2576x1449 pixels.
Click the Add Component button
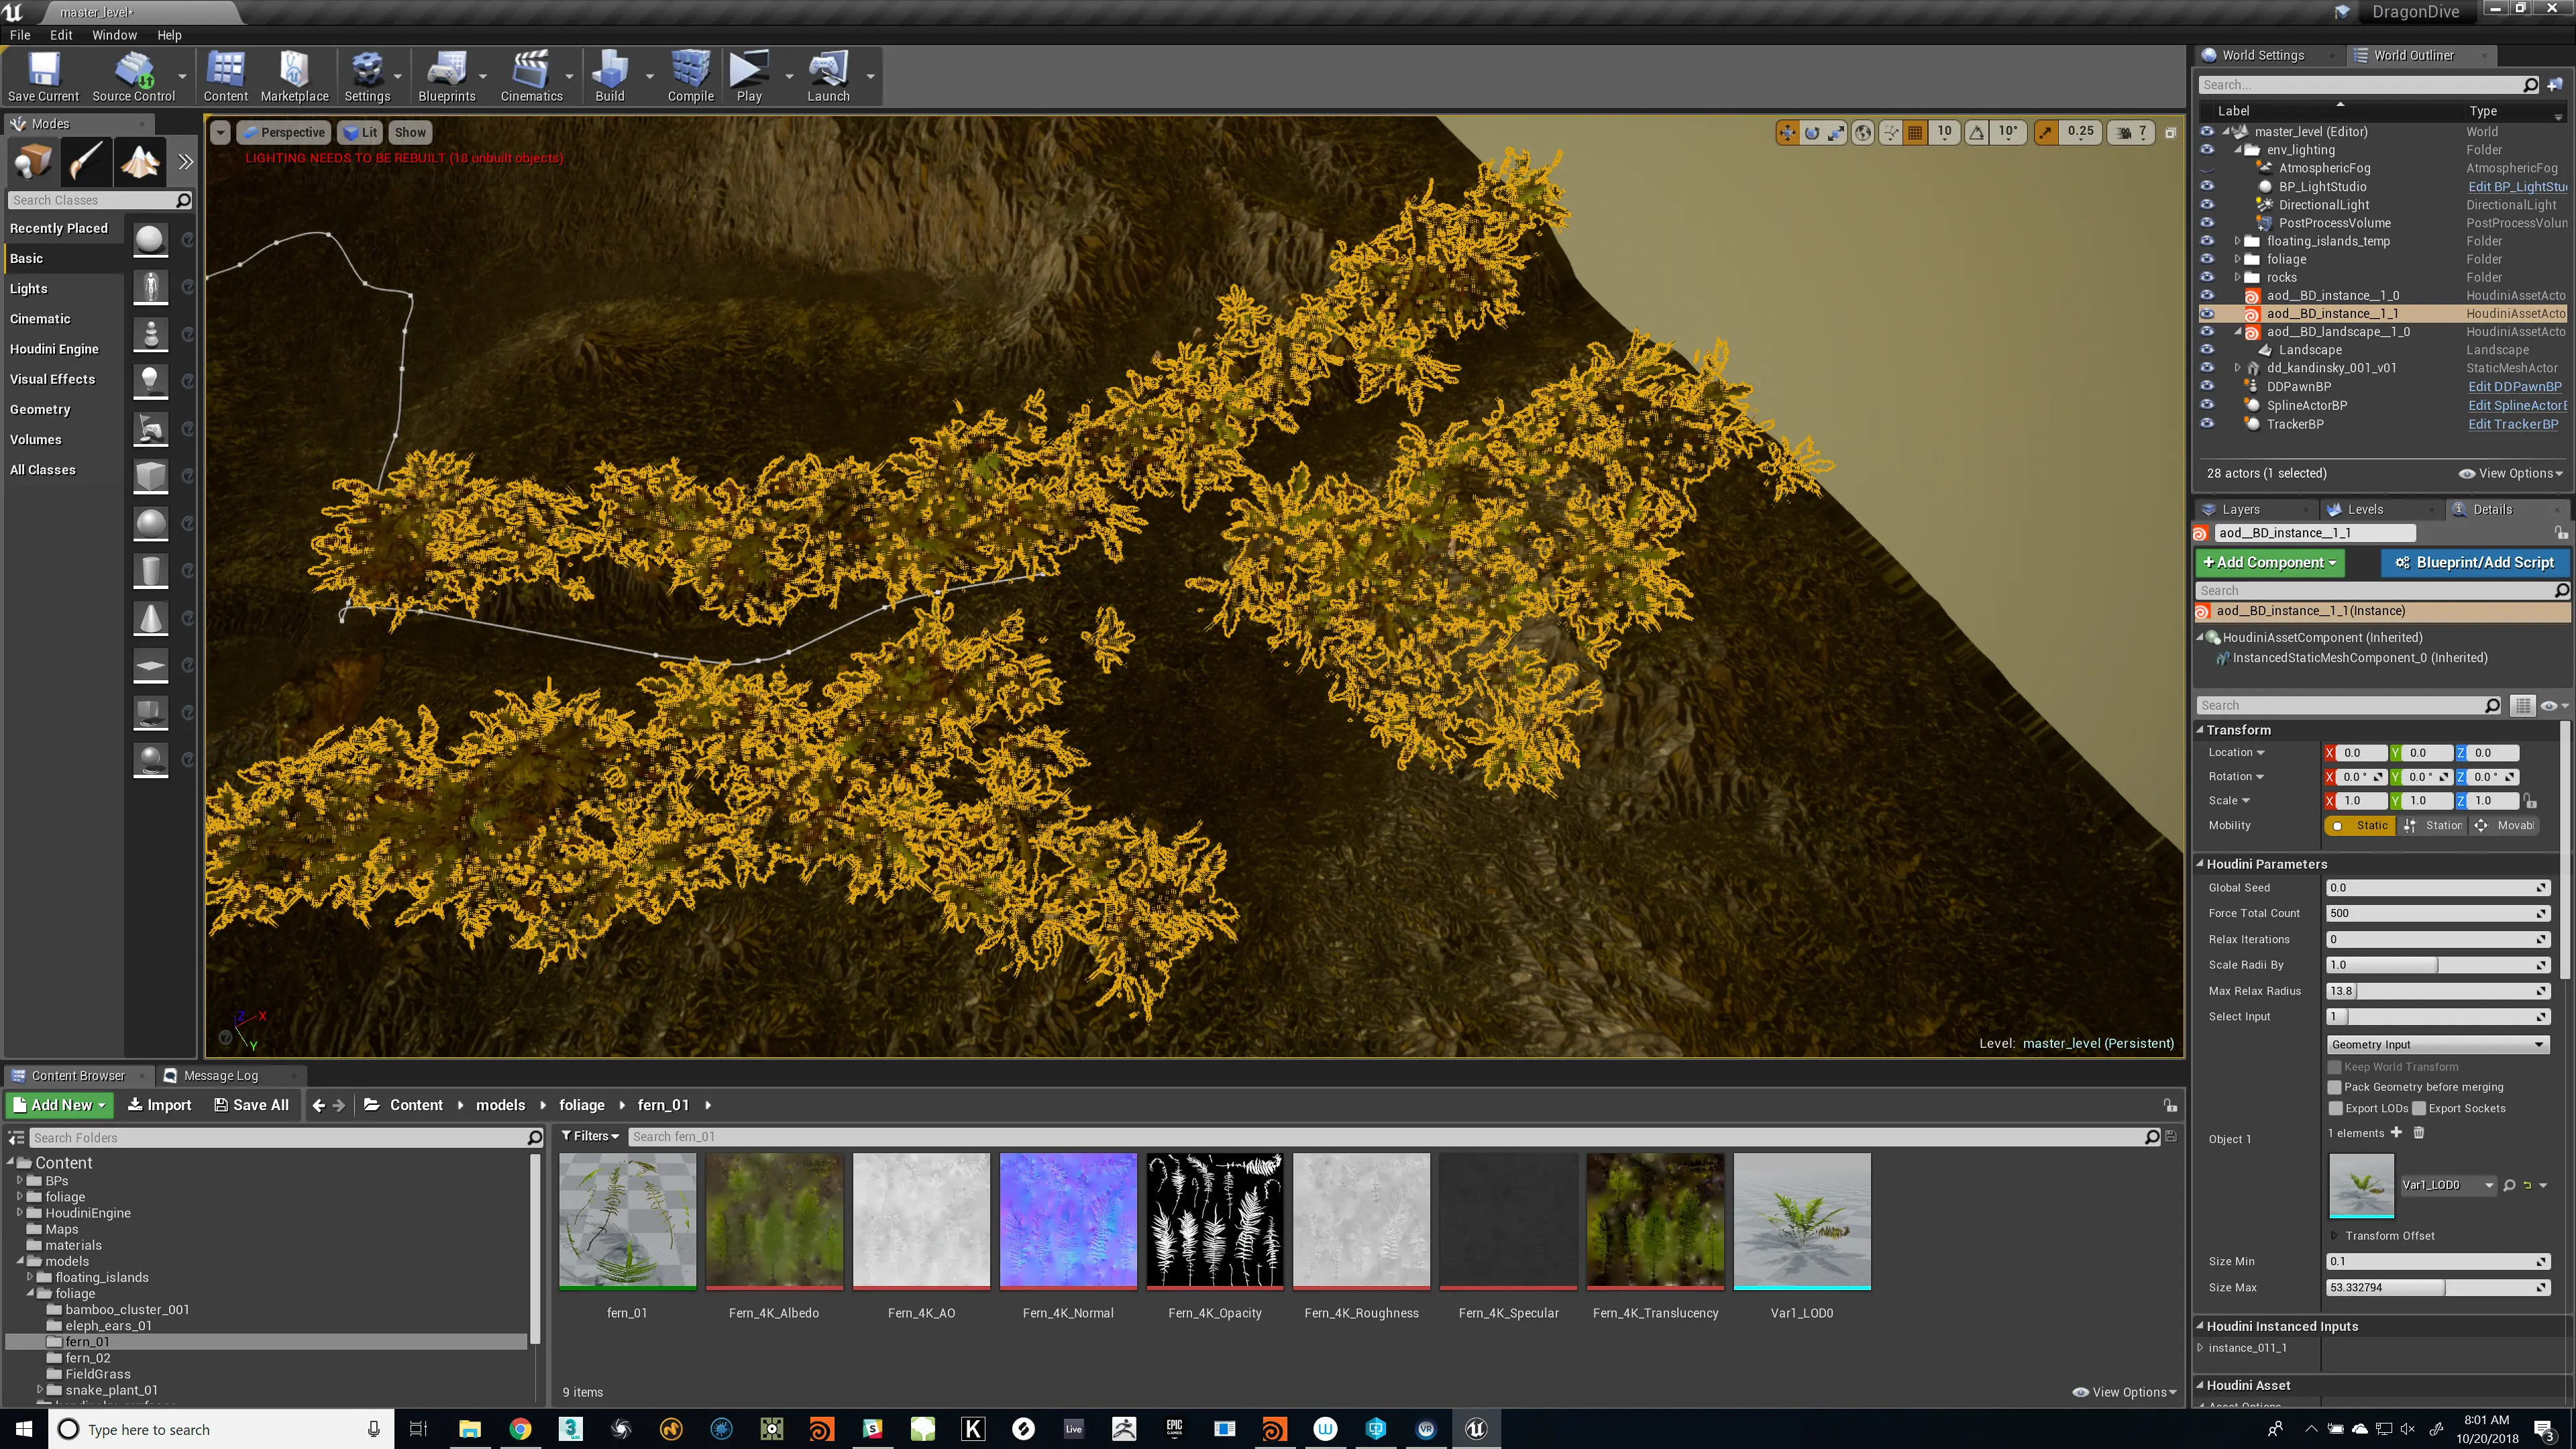(2268, 562)
